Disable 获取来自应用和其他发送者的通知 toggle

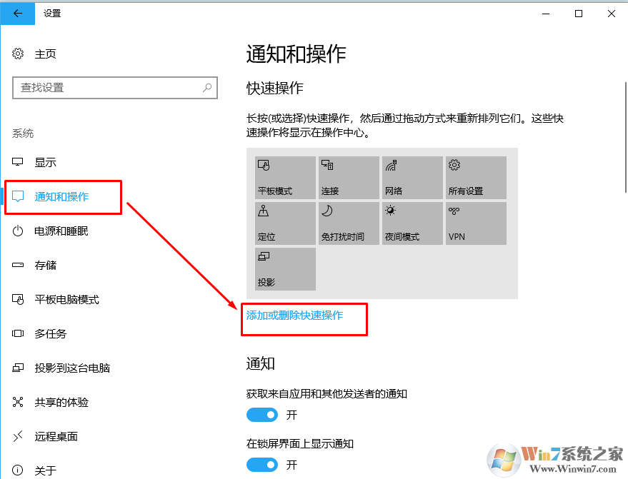(261, 415)
